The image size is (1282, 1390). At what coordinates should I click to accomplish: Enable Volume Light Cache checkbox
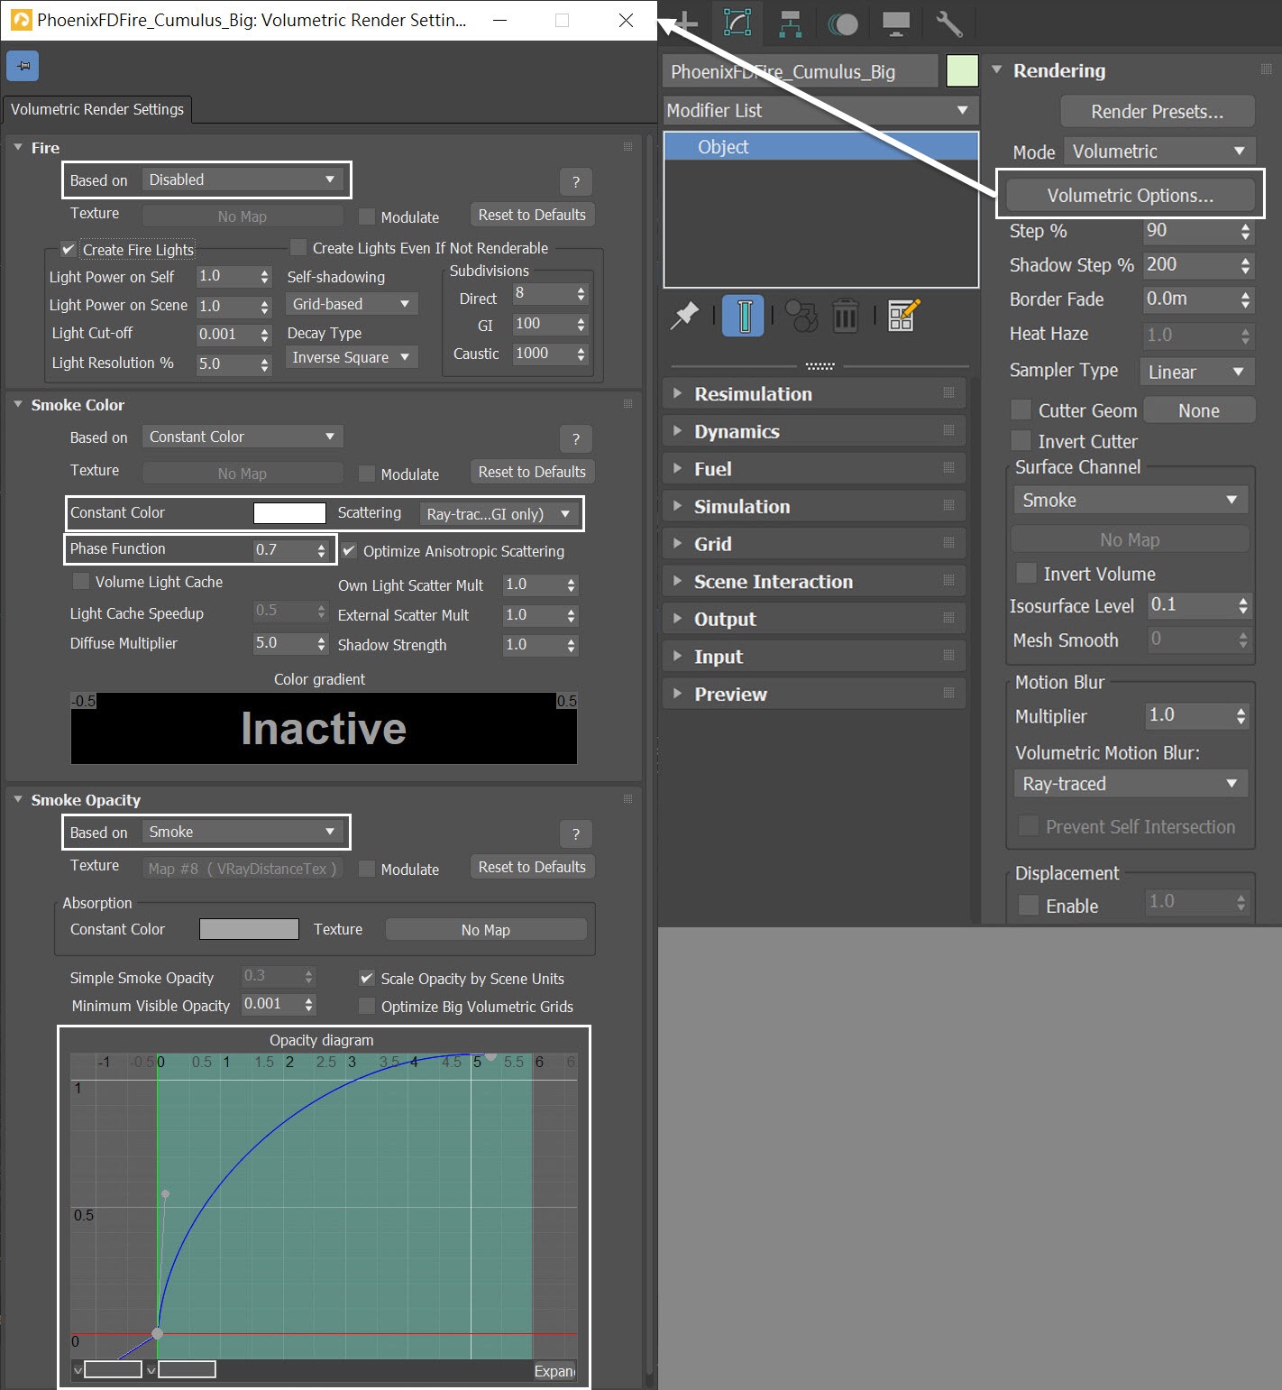(x=81, y=581)
